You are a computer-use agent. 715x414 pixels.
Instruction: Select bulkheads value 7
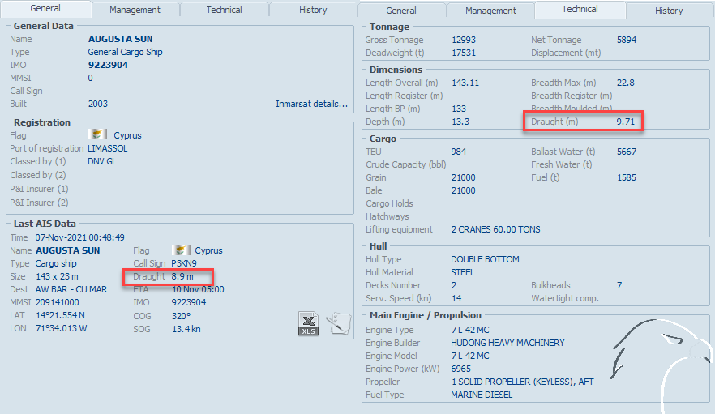tap(619, 285)
